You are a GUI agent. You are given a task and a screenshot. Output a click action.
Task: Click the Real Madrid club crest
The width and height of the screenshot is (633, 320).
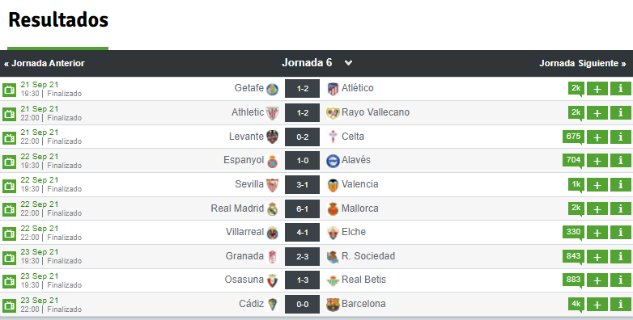[x=273, y=209]
